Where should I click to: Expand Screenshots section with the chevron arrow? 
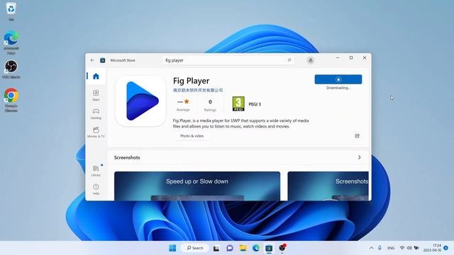(360, 157)
